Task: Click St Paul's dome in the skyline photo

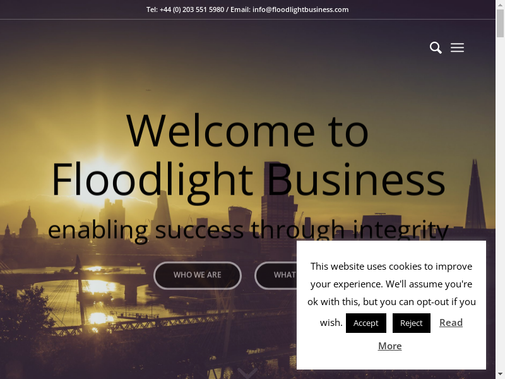Action: [x=28, y=223]
